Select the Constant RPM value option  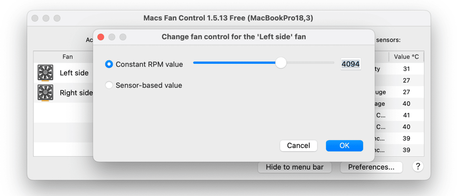(109, 64)
